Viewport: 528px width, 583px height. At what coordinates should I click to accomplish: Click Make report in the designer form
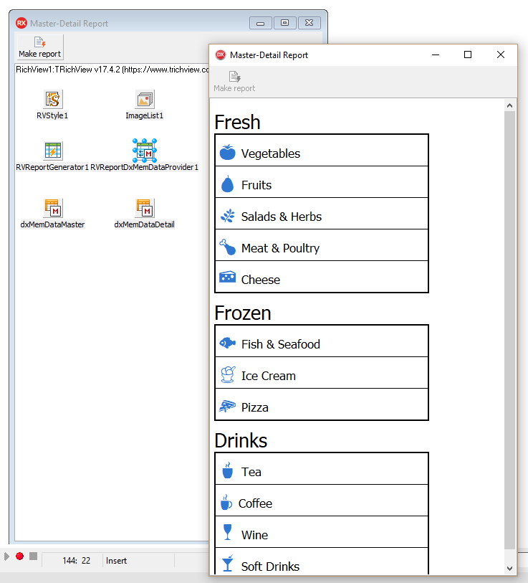click(39, 47)
